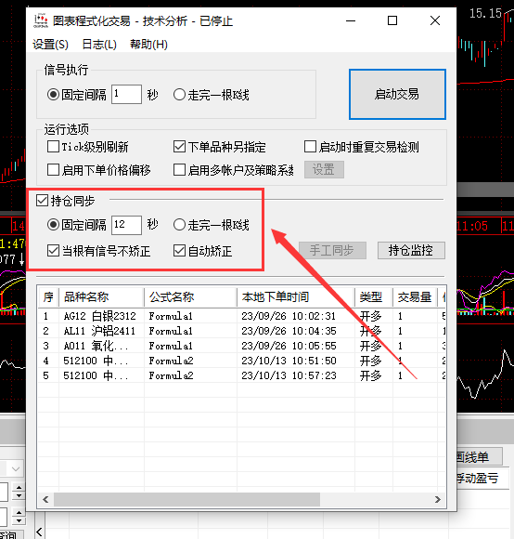Click the 启动交易 button
514x539 pixels.
click(397, 94)
